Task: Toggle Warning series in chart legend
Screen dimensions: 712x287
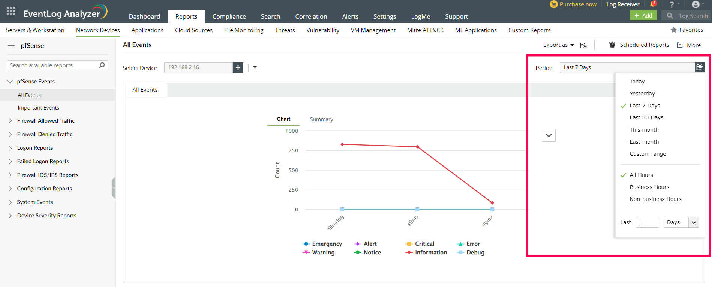Action: pos(318,253)
